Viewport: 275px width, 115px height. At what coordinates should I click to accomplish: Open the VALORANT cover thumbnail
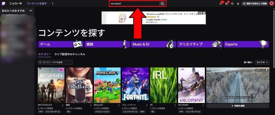(191, 85)
